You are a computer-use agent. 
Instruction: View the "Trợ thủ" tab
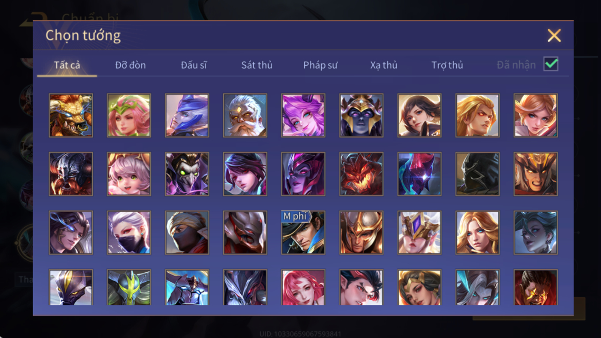tap(447, 65)
